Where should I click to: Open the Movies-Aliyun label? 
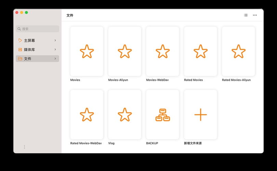pyautogui.click(x=118, y=80)
